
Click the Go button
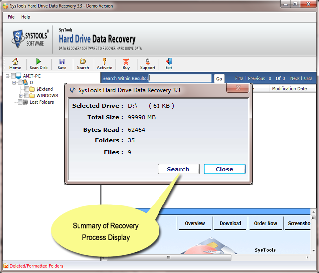(219, 79)
